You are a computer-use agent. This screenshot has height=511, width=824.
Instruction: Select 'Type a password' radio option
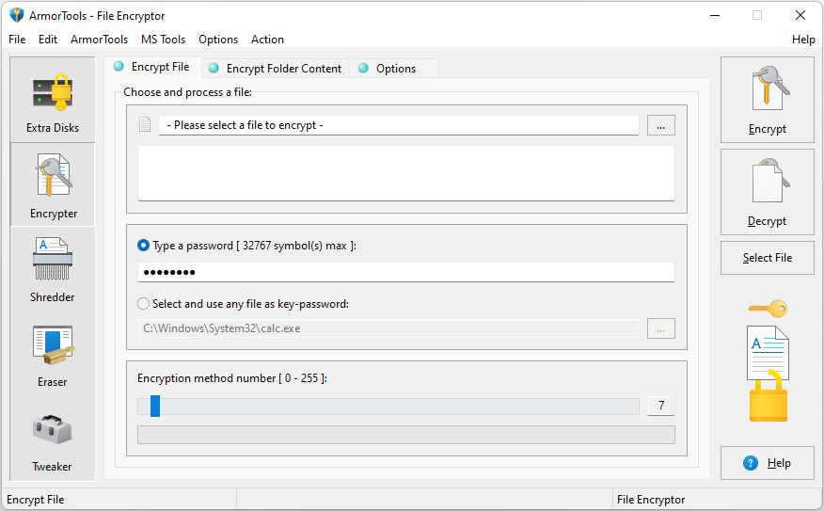144,246
